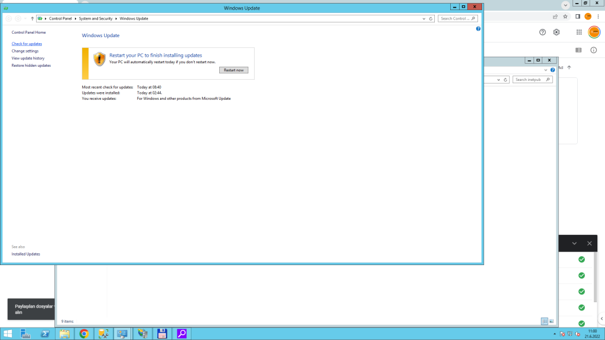
Task: Expand the side panel arrow in Chrome page
Action: [601, 319]
